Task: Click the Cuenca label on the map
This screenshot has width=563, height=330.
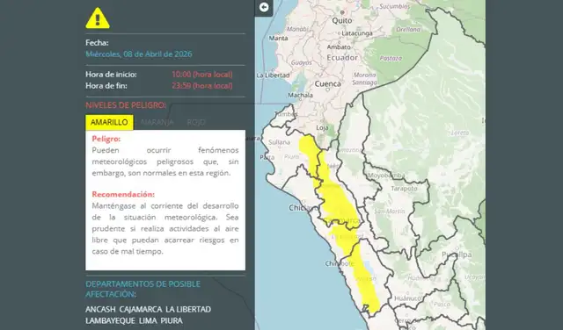Action: click(327, 84)
